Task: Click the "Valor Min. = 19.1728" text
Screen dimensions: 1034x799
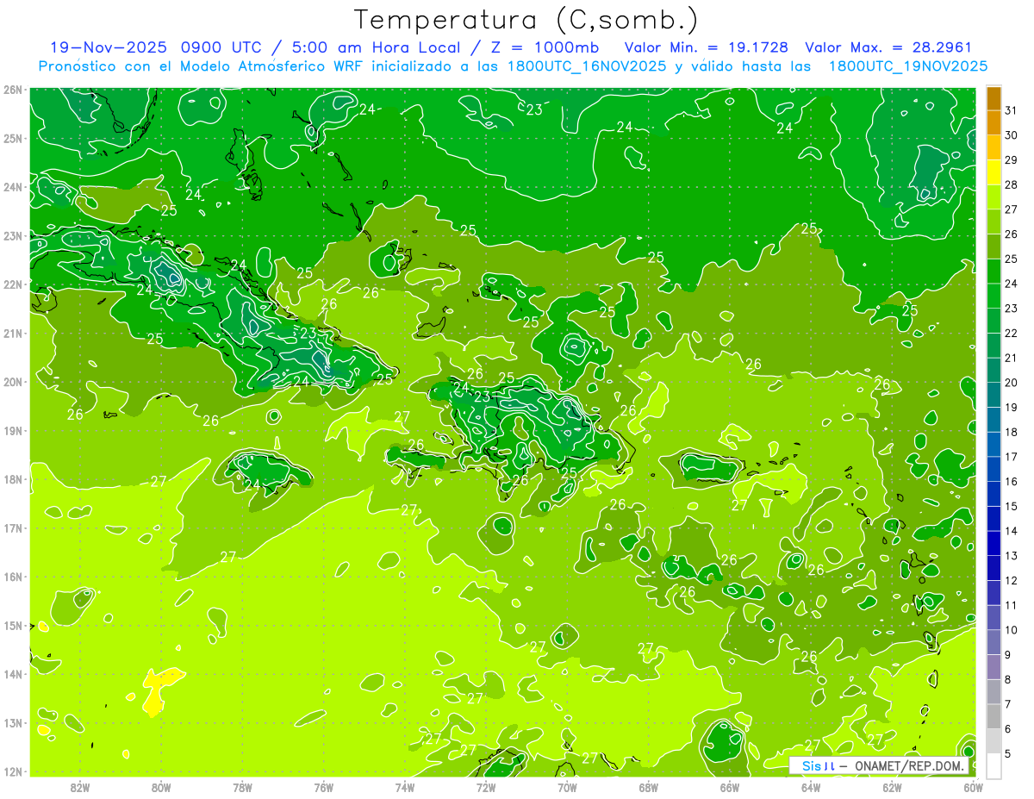Action: click(706, 48)
